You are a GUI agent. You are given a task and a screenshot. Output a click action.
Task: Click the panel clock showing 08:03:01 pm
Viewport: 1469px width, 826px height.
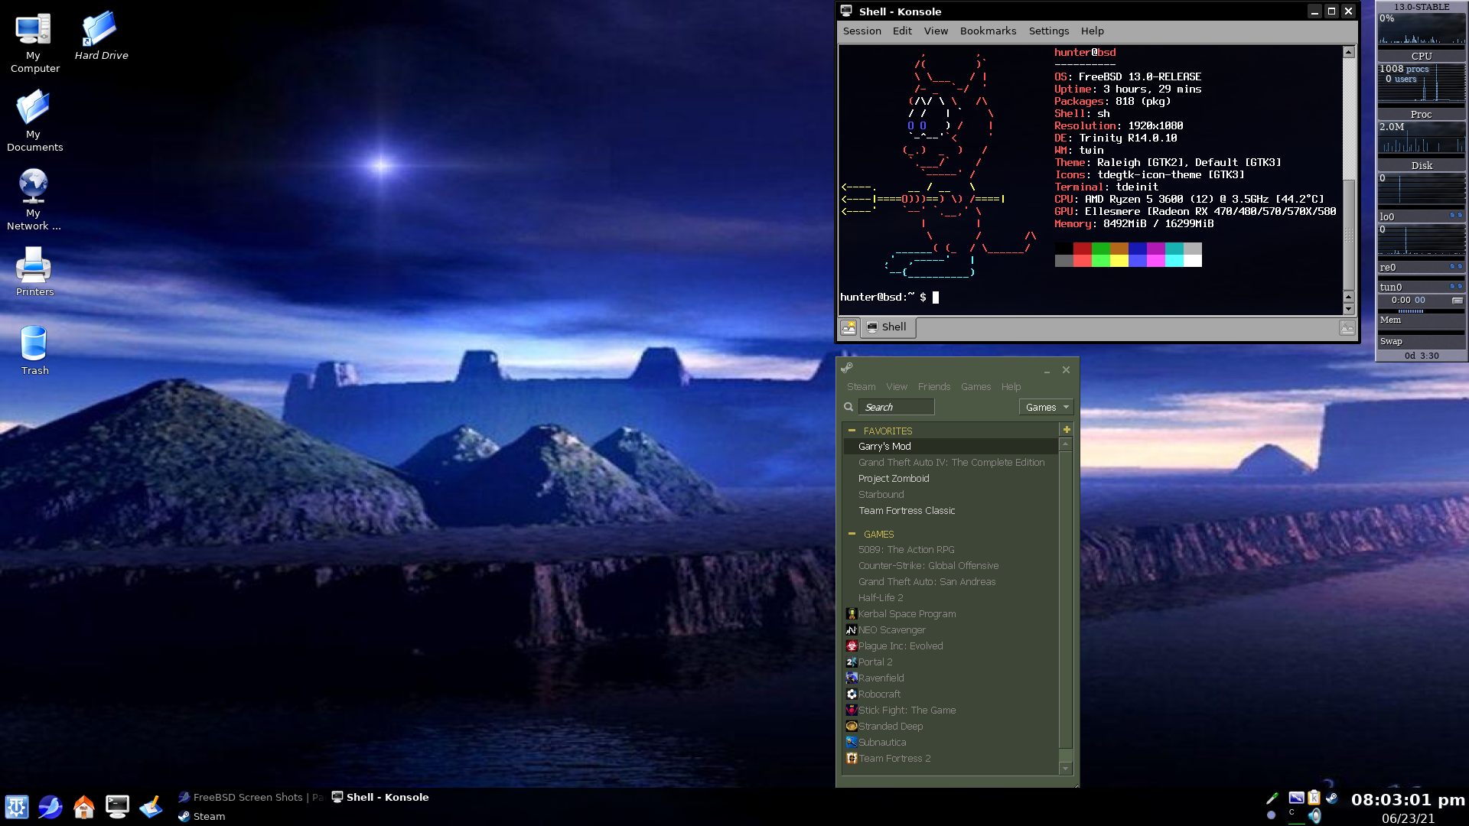pyautogui.click(x=1408, y=800)
